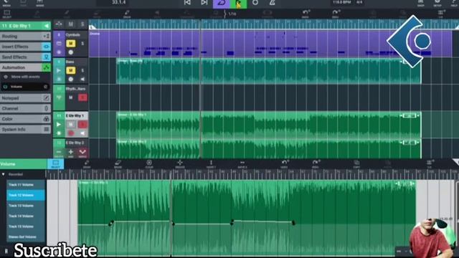Open the Media browser
This screenshot has height=258, width=459.
click(6, 4)
